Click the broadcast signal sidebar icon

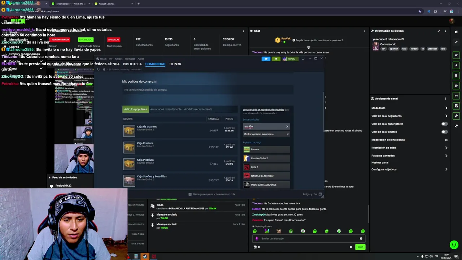(456, 96)
